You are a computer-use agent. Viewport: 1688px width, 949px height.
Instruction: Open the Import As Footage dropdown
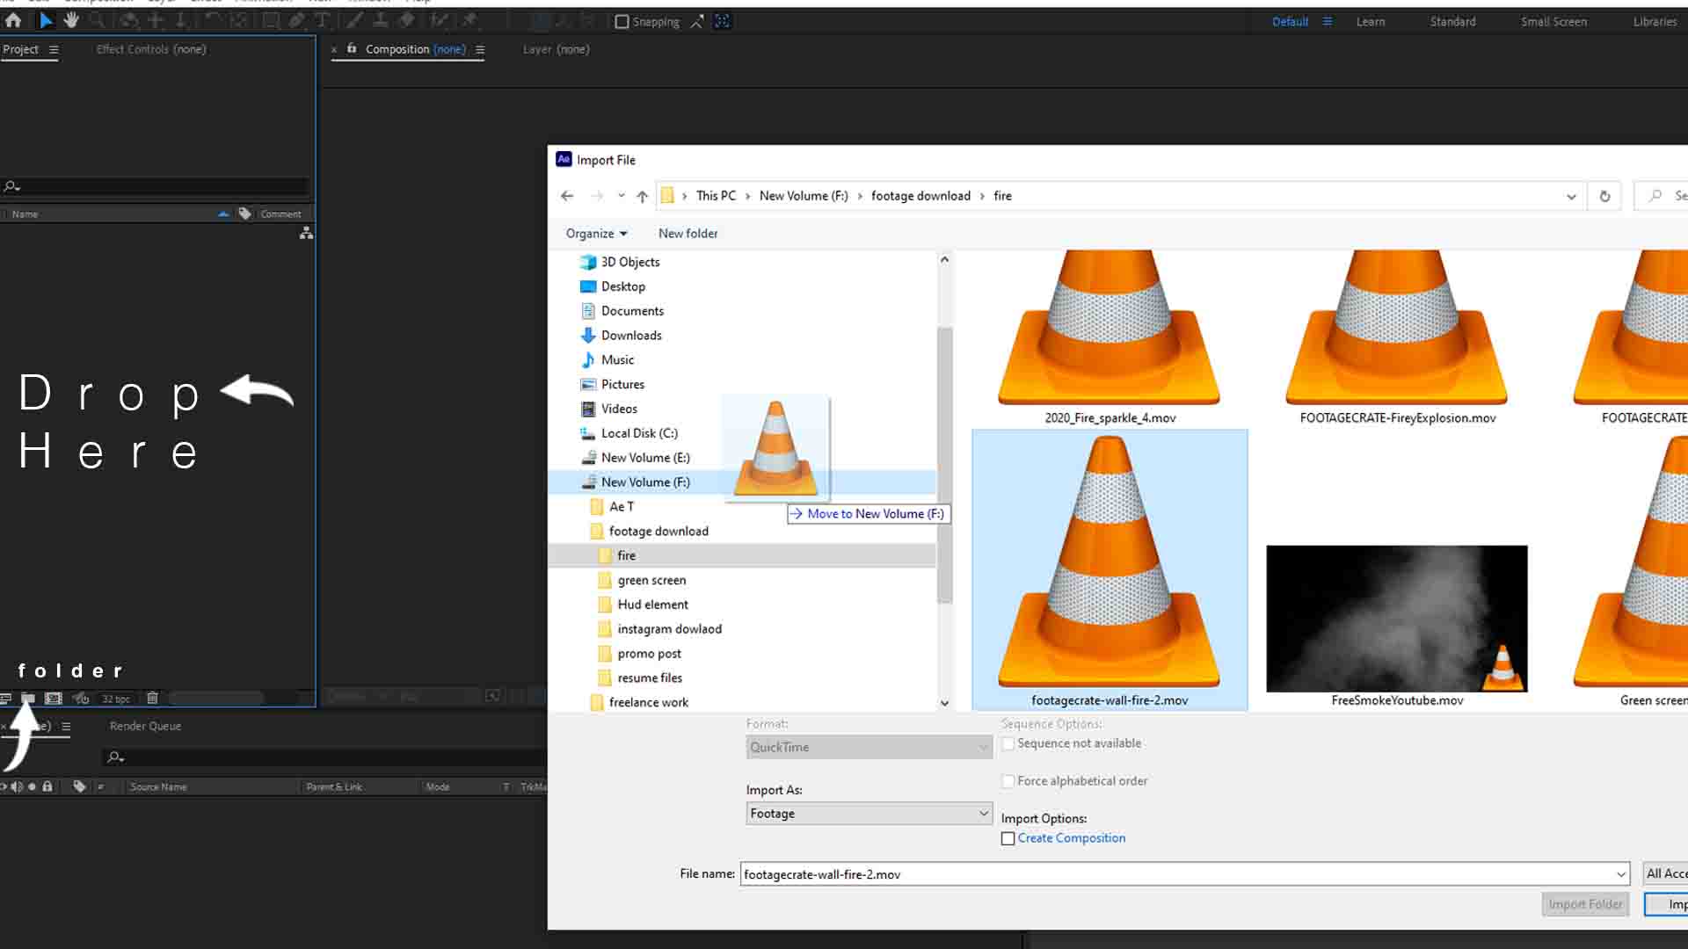click(x=869, y=814)
